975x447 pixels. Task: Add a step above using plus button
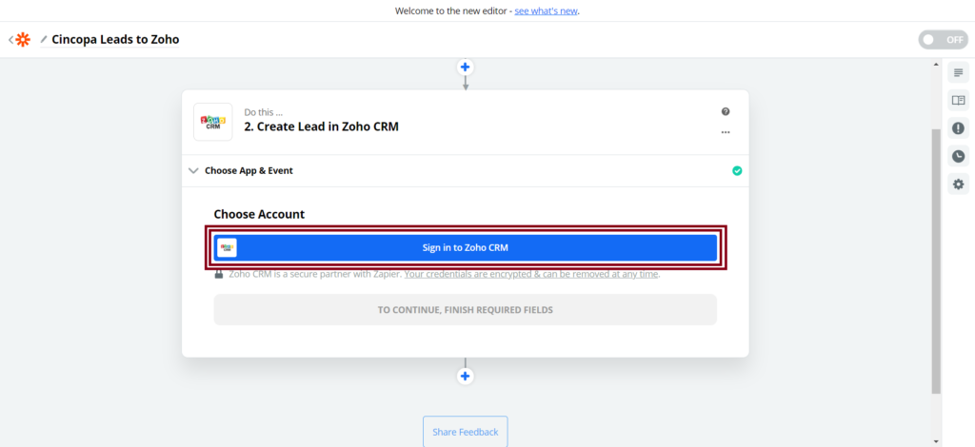(x=466, y=67)
